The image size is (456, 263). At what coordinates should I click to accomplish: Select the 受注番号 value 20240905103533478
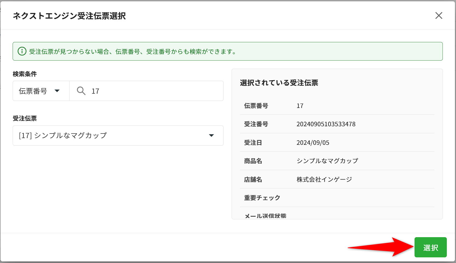point(326,124)
